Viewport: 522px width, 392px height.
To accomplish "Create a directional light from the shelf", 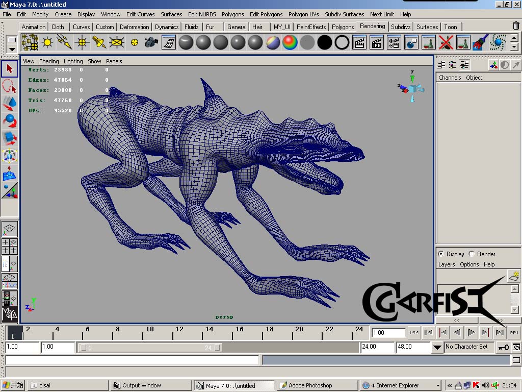I will [65, 43].
